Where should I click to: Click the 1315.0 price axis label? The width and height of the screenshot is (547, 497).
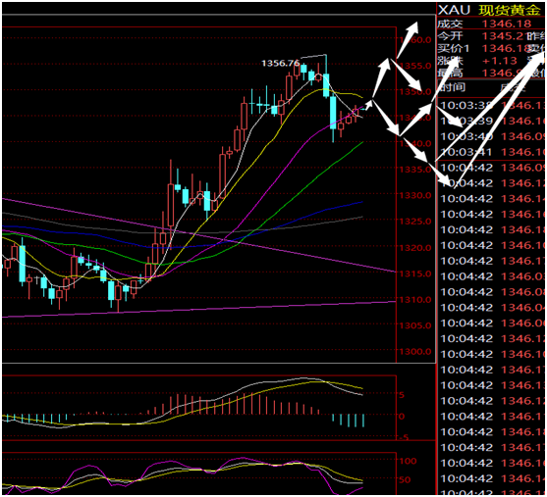tap(415, 273)
